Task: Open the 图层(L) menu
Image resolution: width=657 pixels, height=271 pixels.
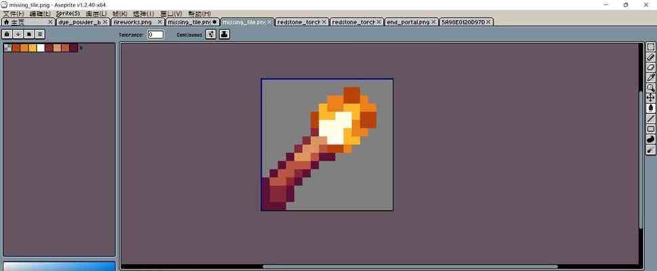Action: (x=96, y=14)
